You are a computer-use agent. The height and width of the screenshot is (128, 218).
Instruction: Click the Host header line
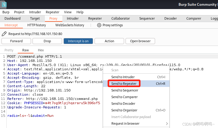[x=30, y=61]
